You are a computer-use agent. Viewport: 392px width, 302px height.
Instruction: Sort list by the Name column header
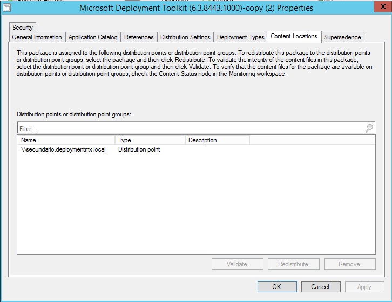click(66, 140)
